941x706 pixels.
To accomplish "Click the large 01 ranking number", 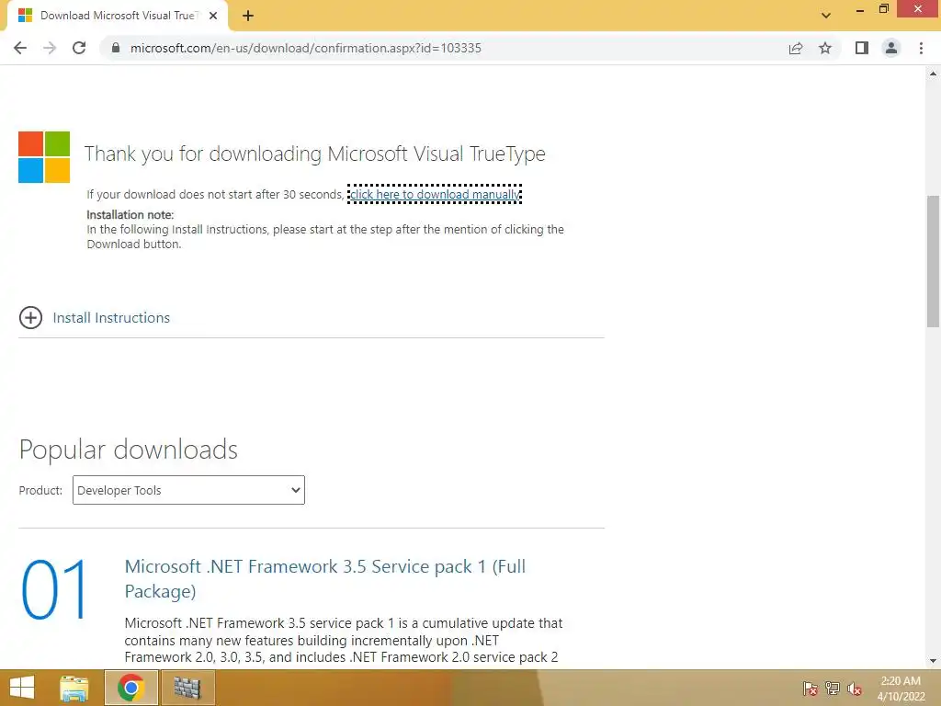I will (x=54, y=589).
